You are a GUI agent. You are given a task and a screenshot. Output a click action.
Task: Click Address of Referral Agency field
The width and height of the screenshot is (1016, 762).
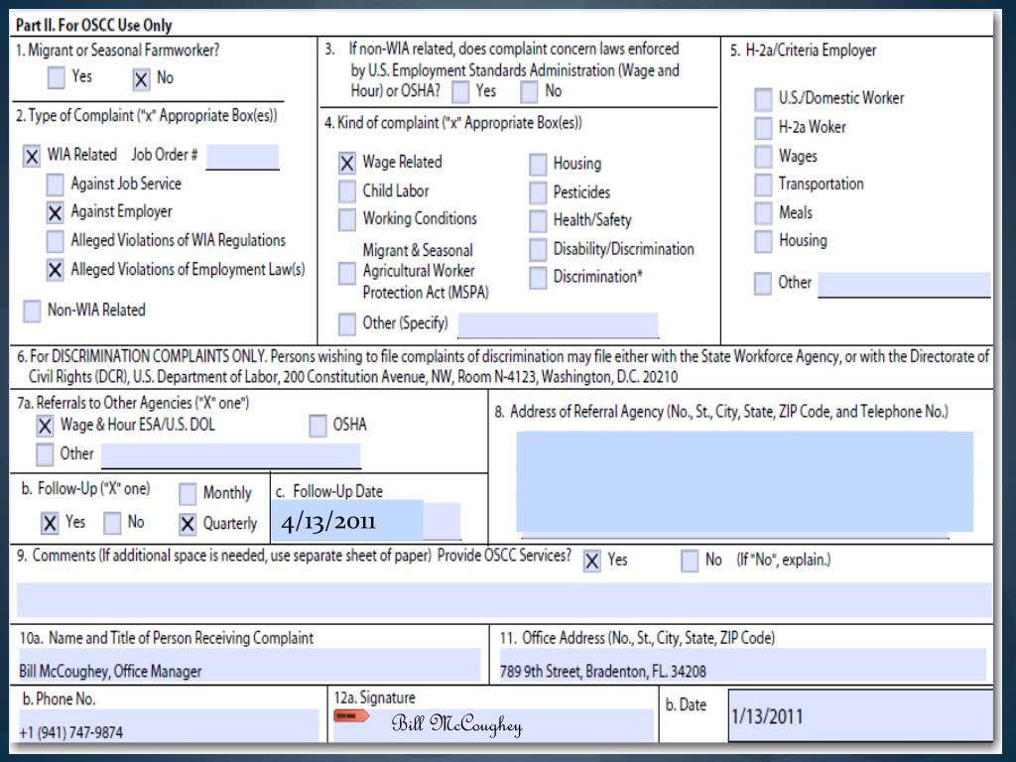click(744, 482)
